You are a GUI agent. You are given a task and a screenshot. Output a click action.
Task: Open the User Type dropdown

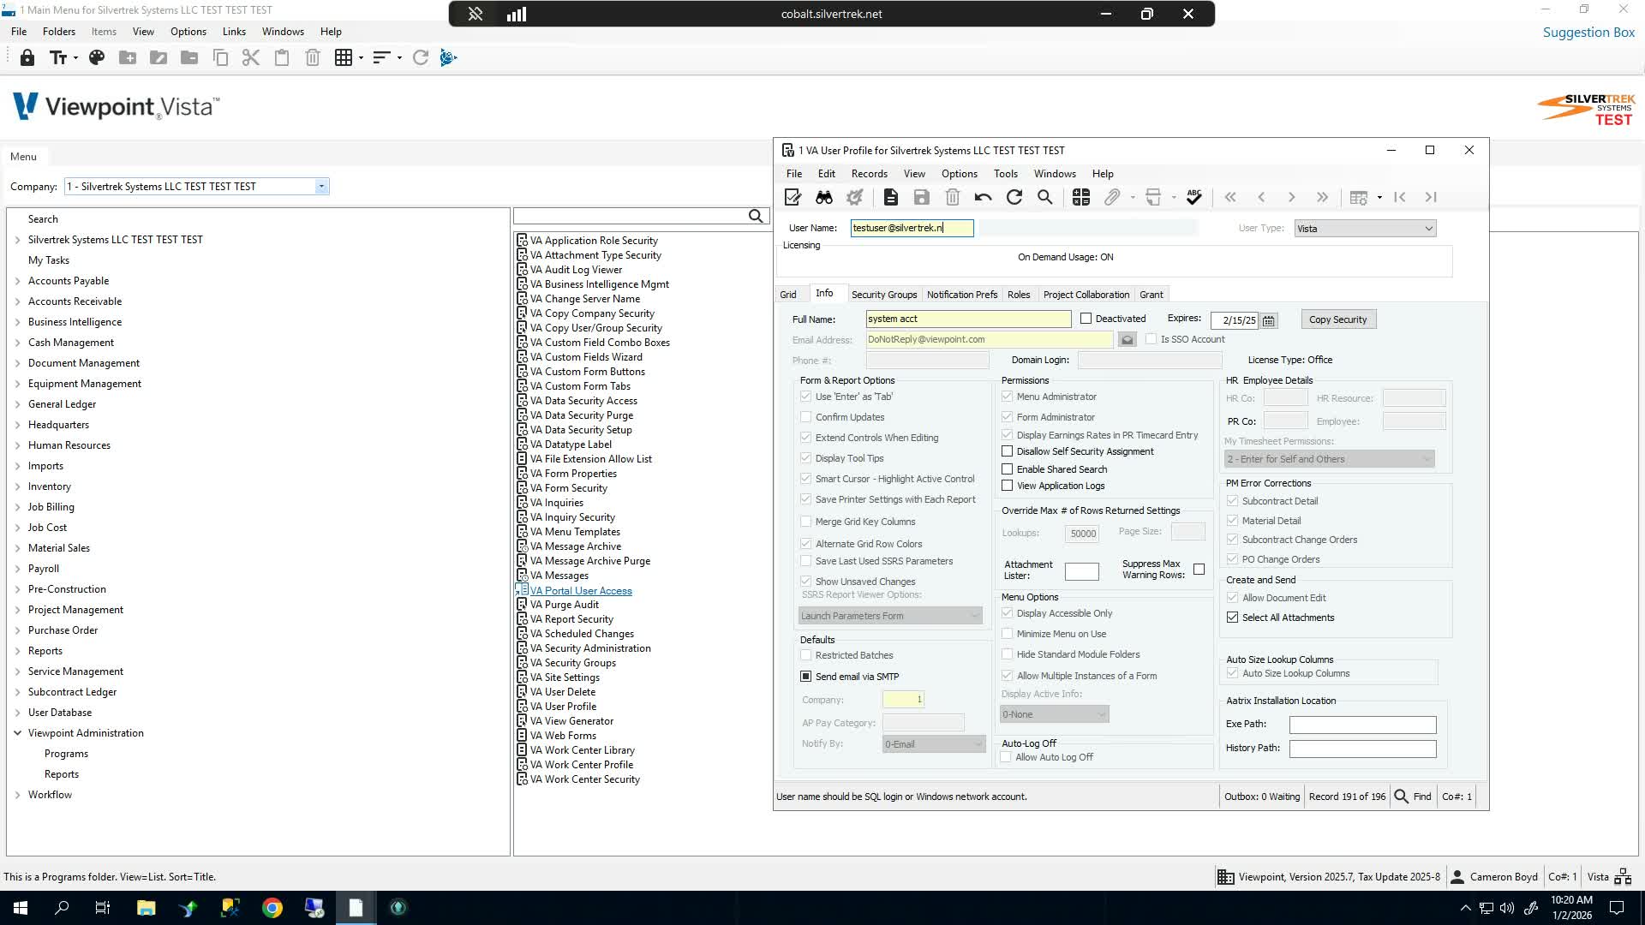[x=1428, y=229]
